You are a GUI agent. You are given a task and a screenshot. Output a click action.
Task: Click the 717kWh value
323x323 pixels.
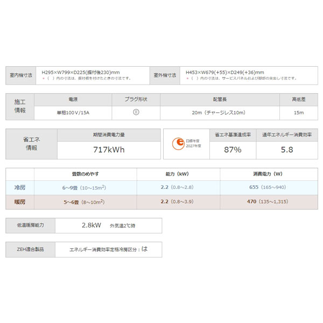(108, 149)
